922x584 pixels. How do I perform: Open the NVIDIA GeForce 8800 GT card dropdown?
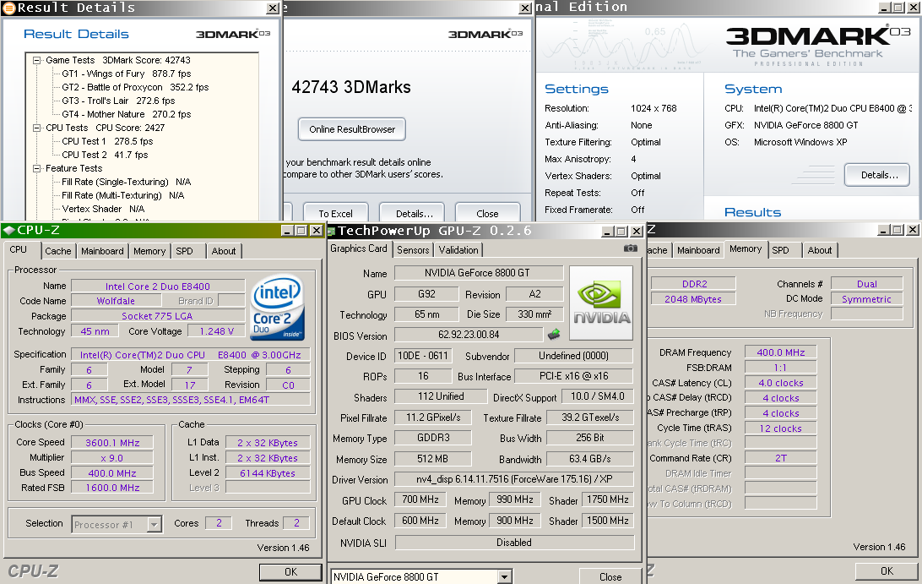[504, 577]
